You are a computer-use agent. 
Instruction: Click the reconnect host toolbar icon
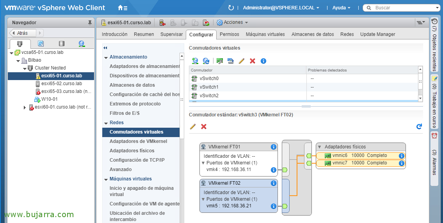(206, 23)
